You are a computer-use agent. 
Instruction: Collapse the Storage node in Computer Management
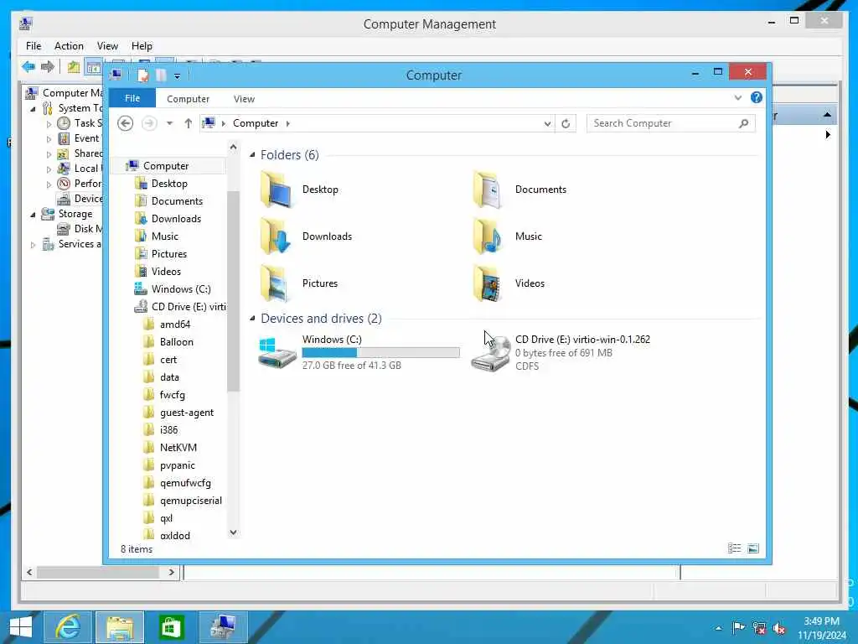(33, 214)
